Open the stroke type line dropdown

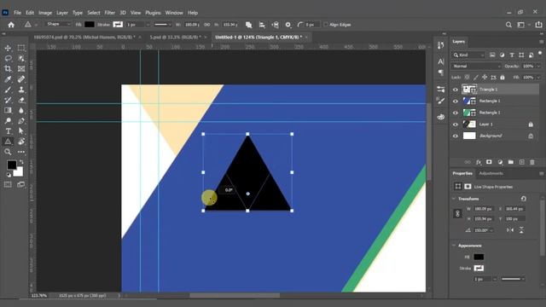(163, 25)
